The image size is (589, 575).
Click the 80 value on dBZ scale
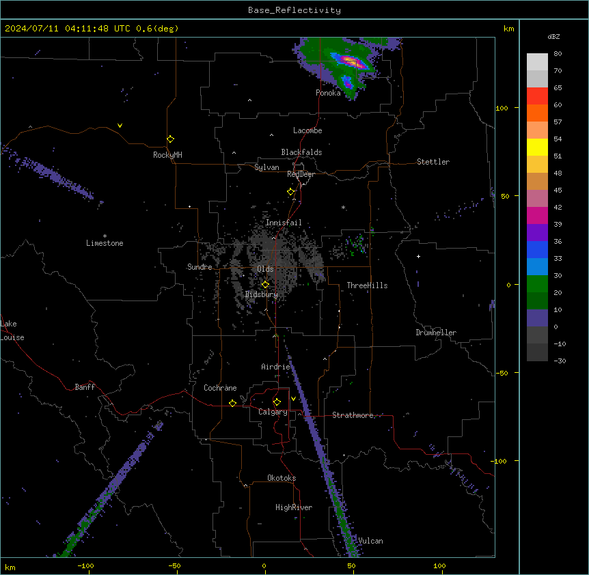click(x=558, y=54)
